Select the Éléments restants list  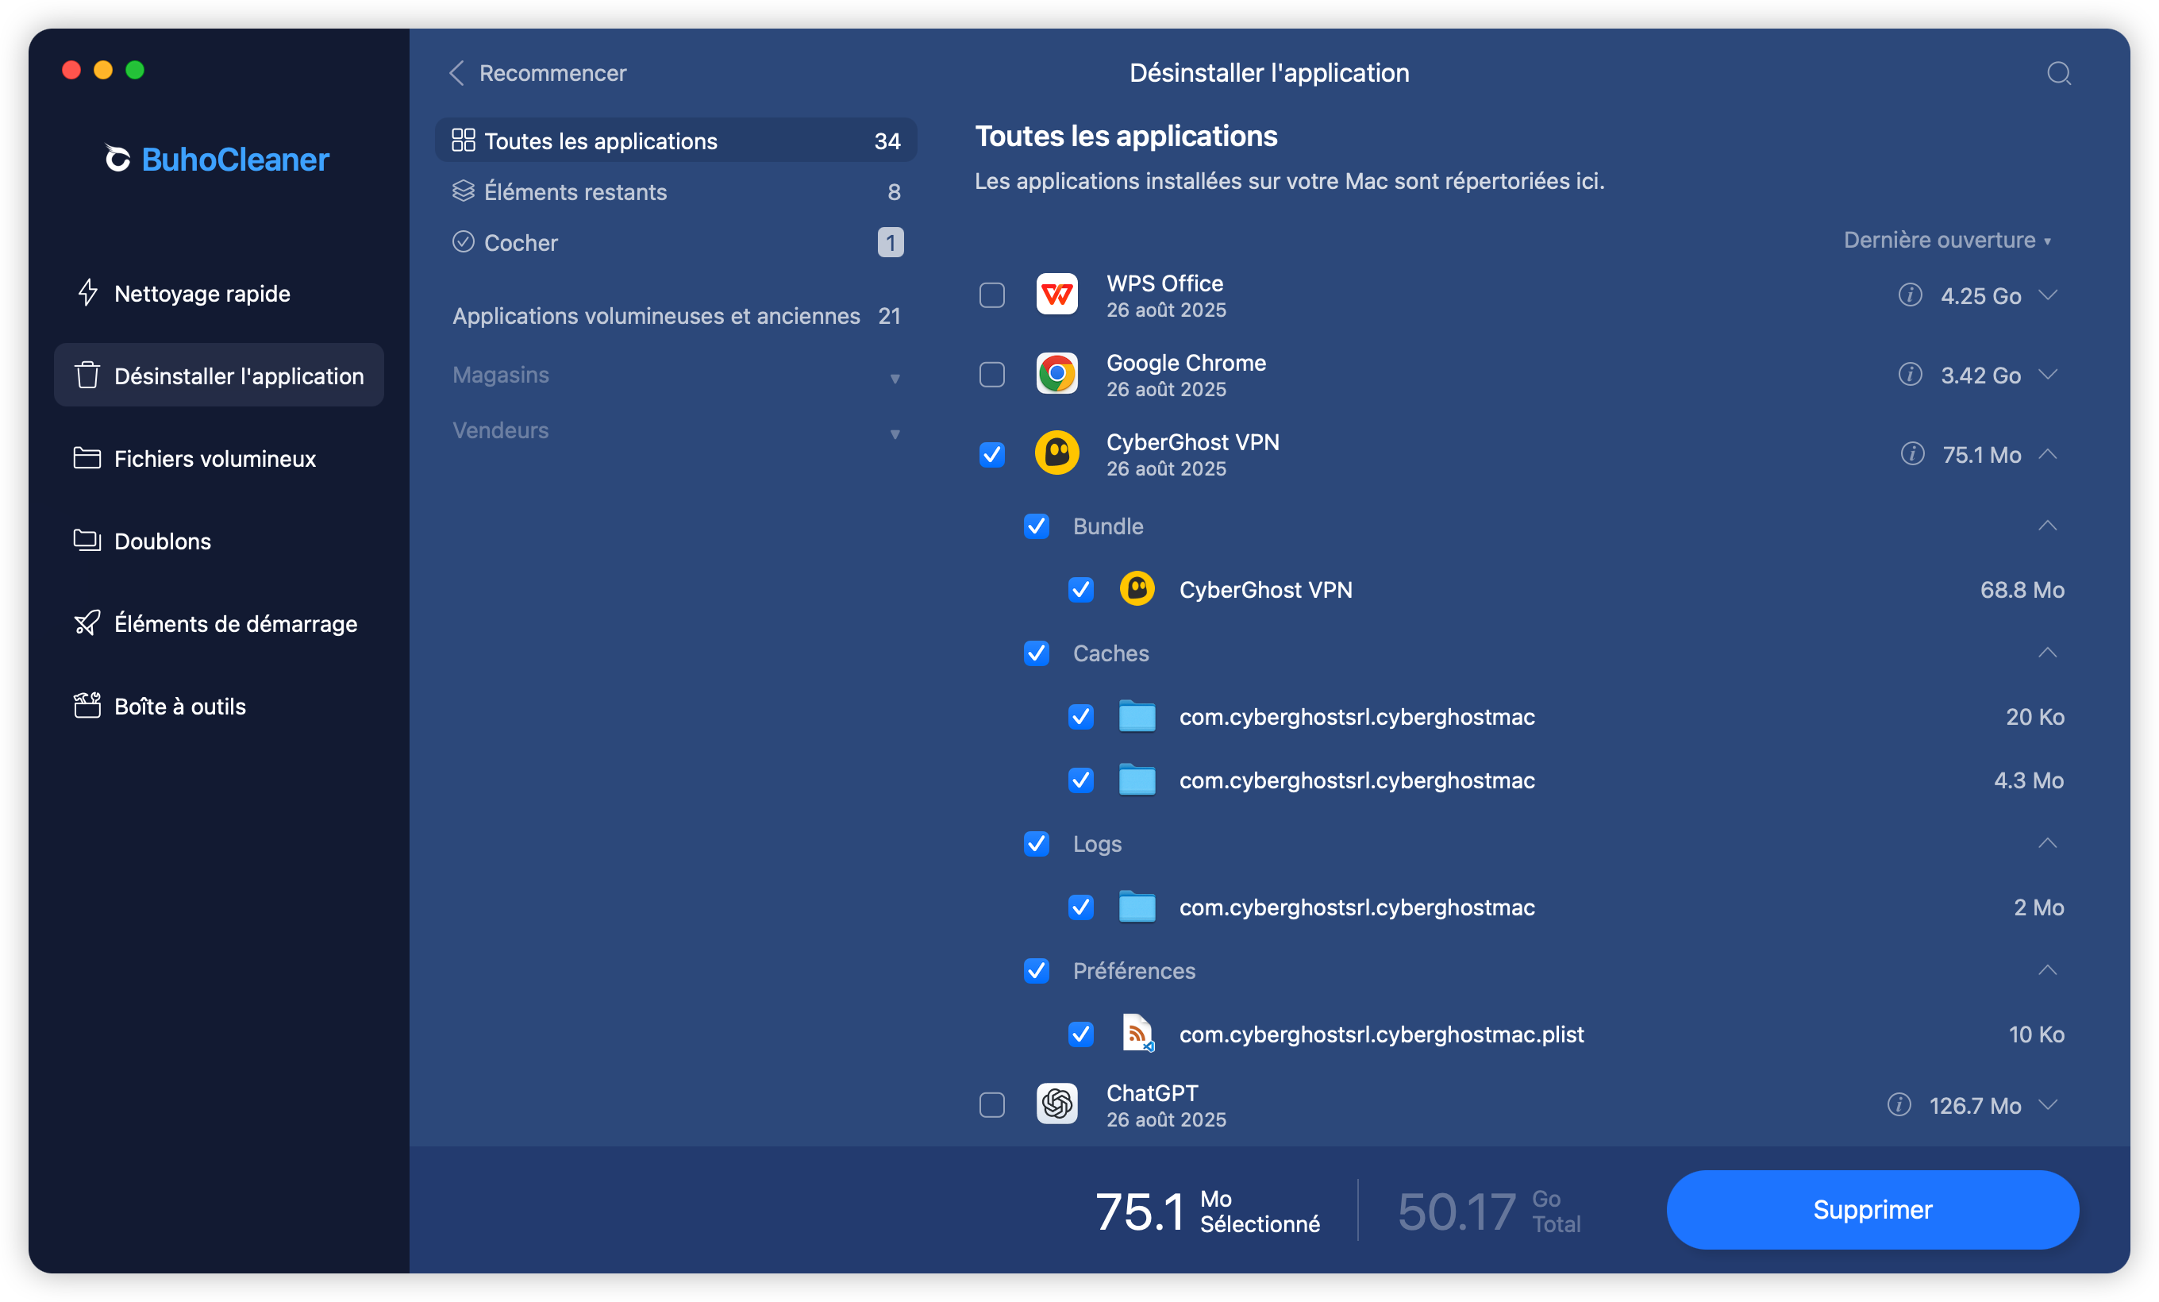click(675, 191)
